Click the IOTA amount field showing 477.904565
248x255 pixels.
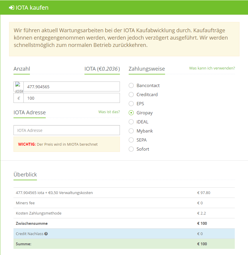coord(72,86)
